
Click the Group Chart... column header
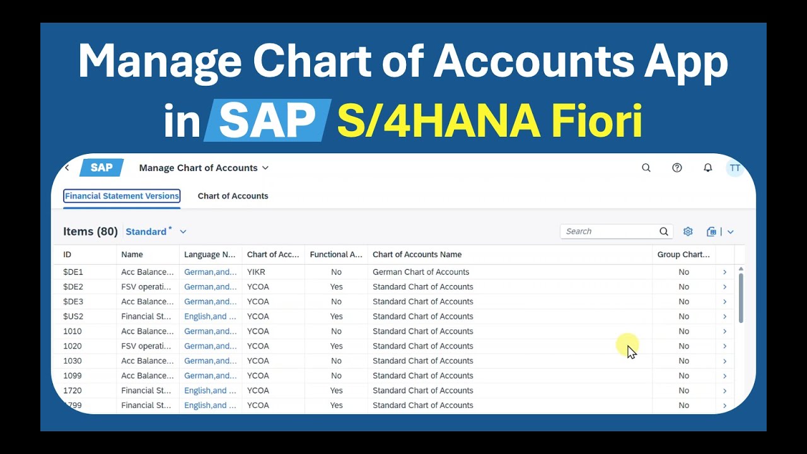click(x=684, y=255)
